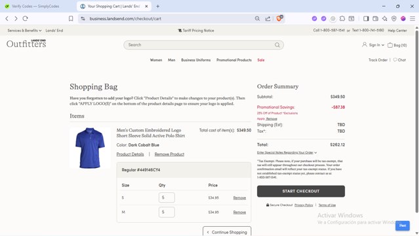This screenshot has width=419, height=236.
Task: Click the blue polo shirt thumbnail
Action: coord(90,148)
